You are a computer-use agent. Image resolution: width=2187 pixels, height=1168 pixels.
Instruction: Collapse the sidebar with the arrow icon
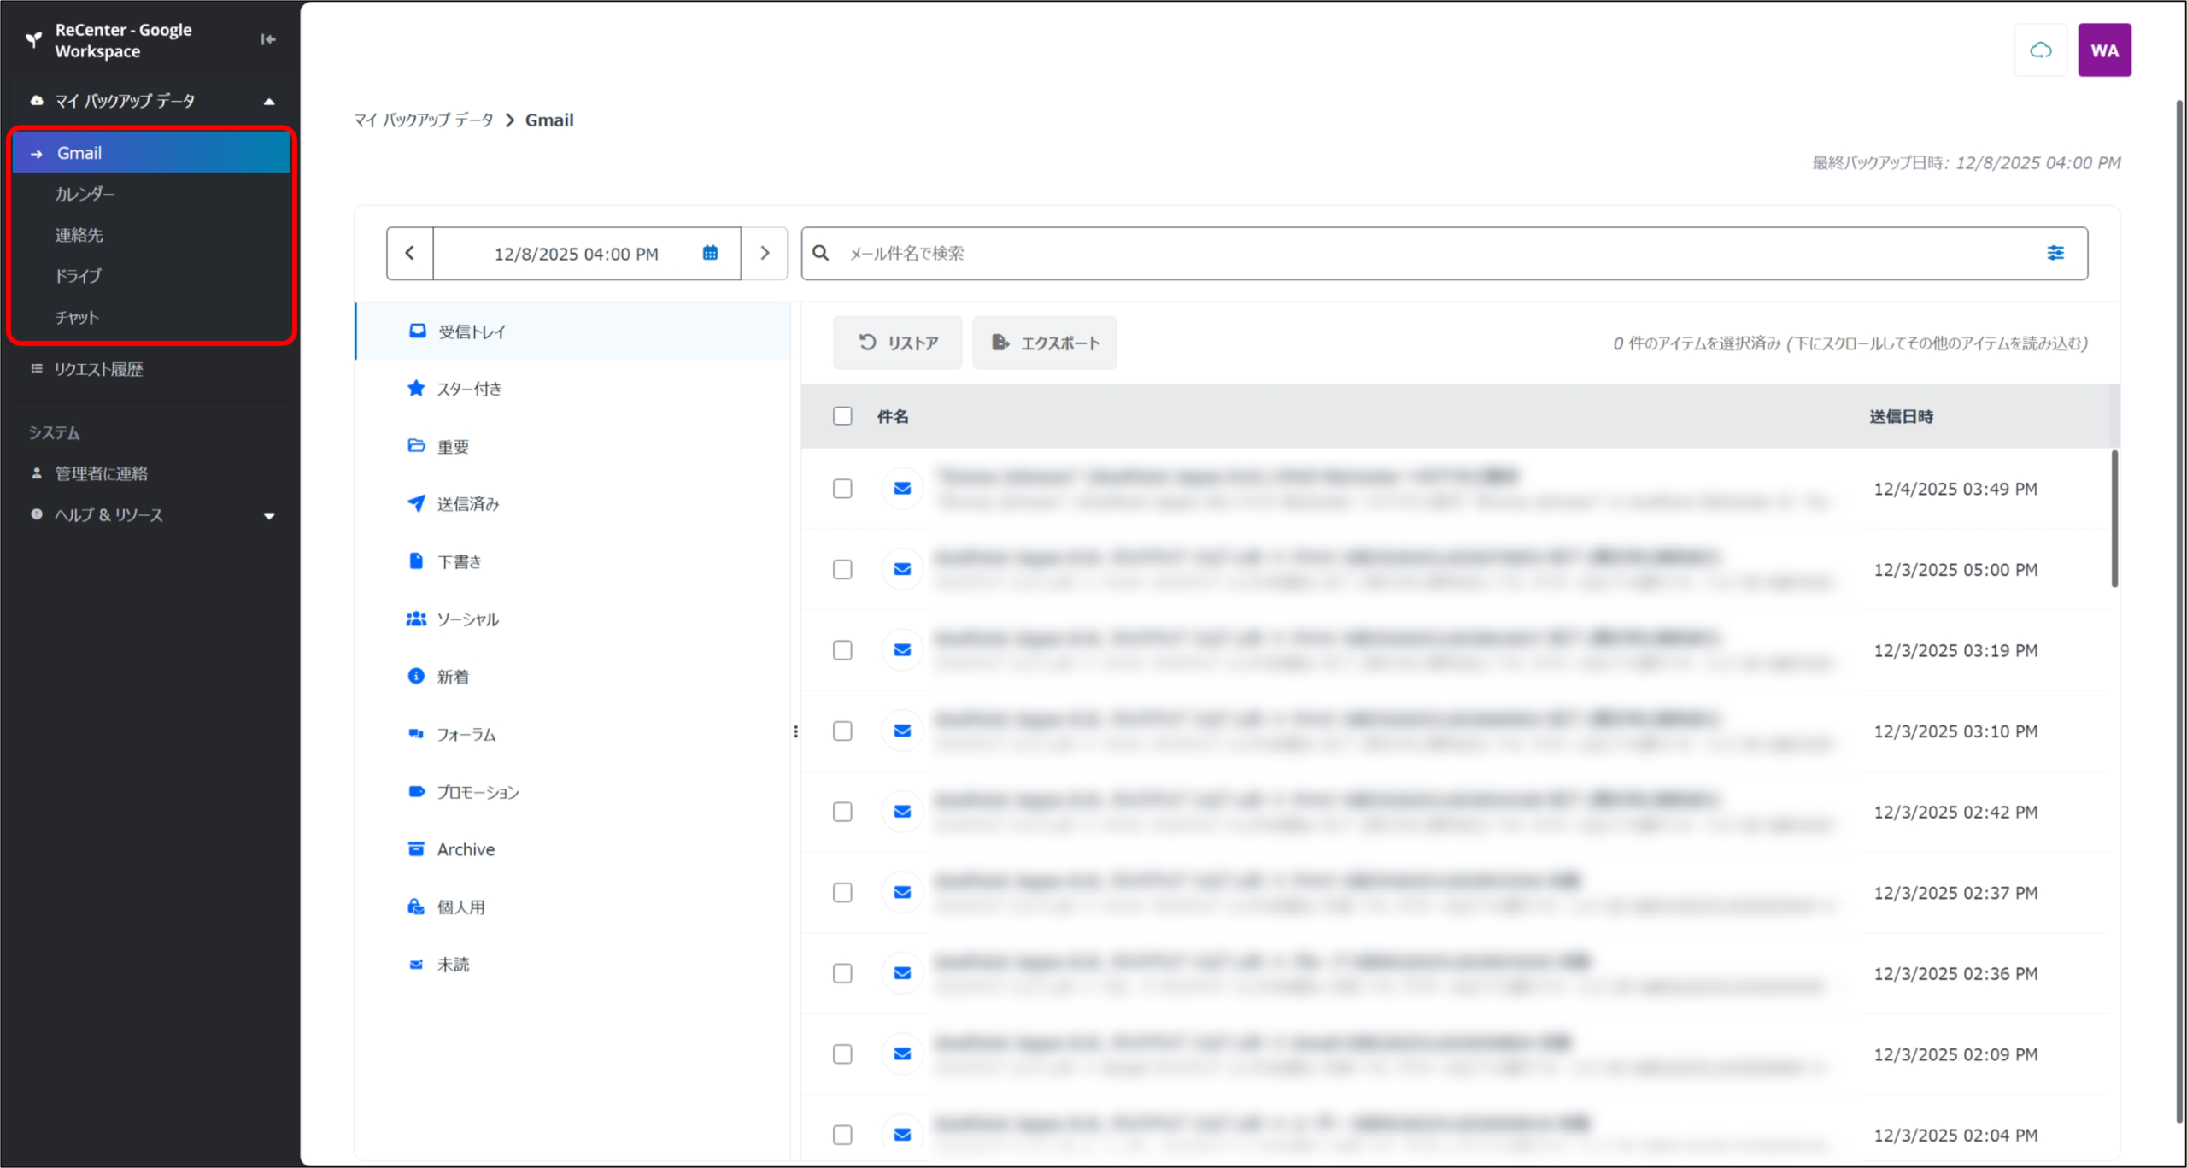(268, 39)
